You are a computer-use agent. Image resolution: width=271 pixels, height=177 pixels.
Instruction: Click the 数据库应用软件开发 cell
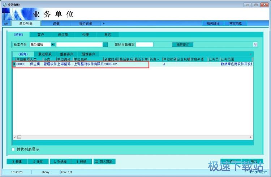(236, 64)
